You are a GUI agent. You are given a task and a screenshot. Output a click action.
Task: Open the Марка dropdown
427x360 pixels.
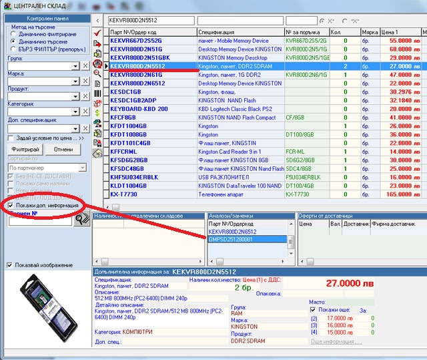tap(75, 81)
